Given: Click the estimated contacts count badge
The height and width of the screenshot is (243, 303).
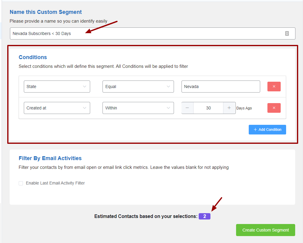Looking at the screenshot, I should tap(204, 216).
